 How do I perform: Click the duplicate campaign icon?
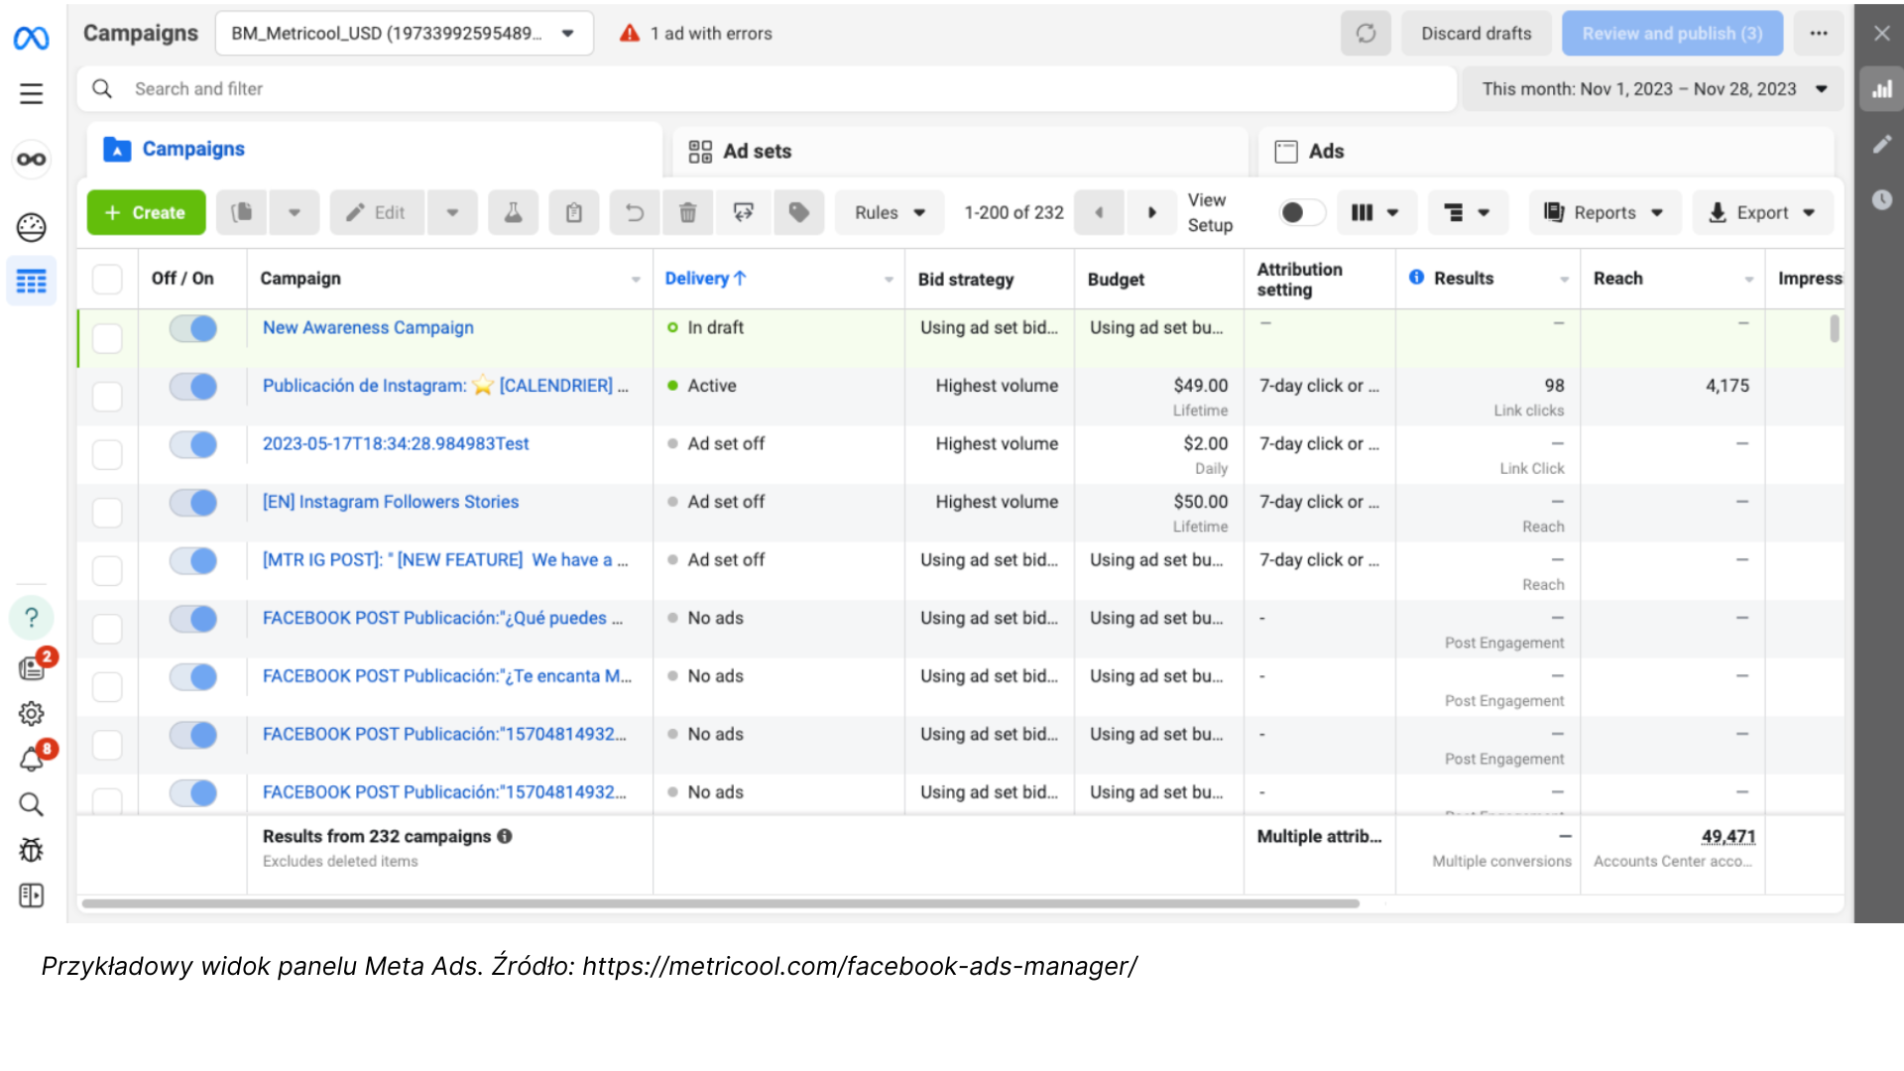tap(242, 212)
